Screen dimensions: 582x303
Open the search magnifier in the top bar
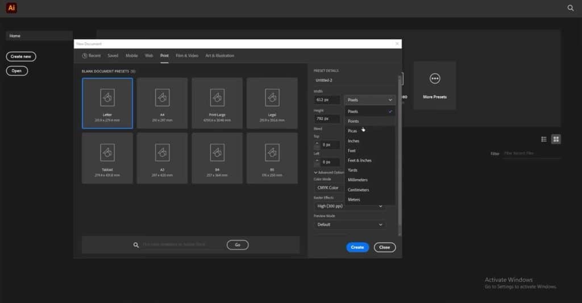pos(571,8)
